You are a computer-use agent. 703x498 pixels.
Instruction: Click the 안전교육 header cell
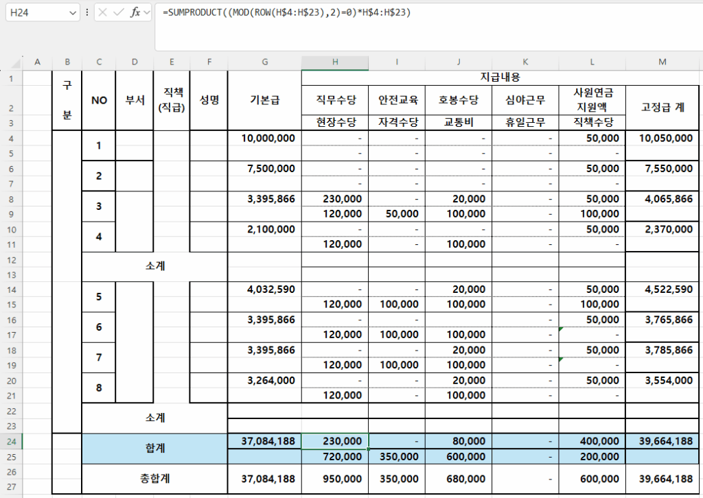pyautogui.click(x=397, y=100)
